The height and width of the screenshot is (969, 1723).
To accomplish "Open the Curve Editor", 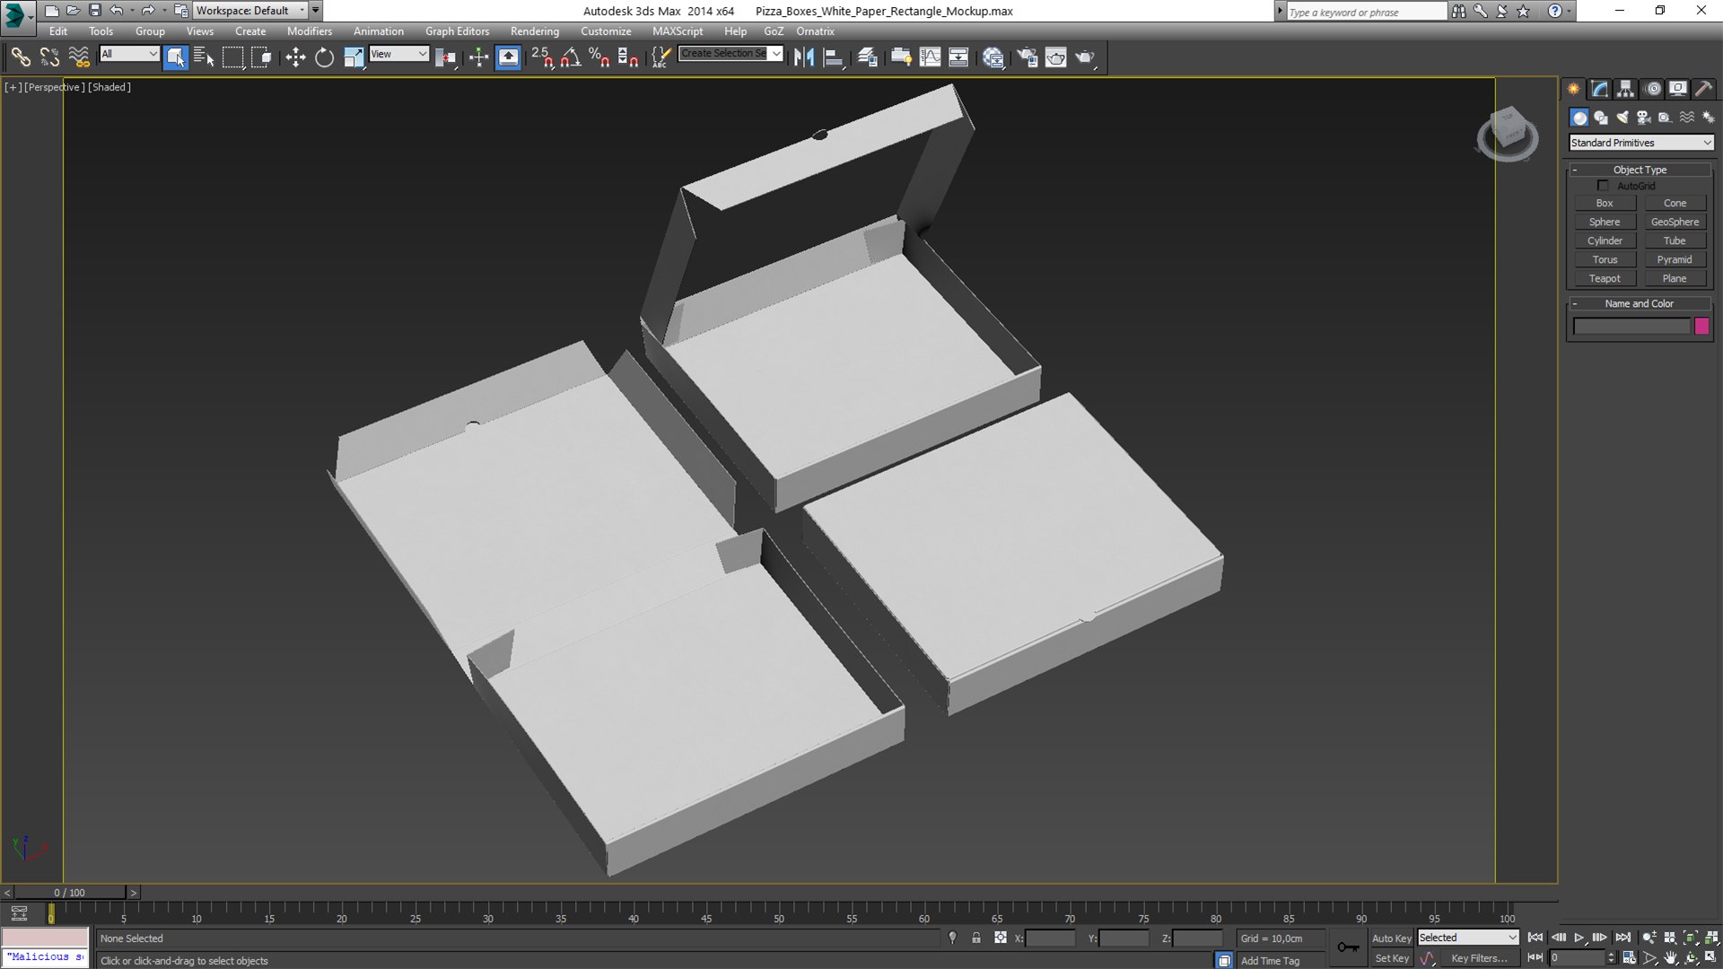I will pyautogui.click(x=931, y=57).
